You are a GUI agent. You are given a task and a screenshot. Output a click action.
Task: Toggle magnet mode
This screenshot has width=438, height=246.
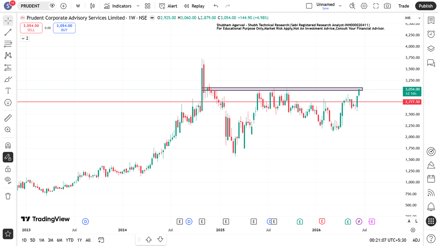click(x=8, y=145)
